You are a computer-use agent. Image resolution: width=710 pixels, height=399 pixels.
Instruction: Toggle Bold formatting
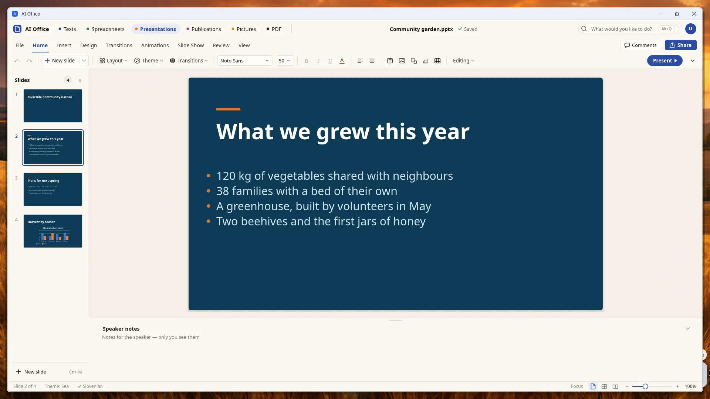point(306,61)
